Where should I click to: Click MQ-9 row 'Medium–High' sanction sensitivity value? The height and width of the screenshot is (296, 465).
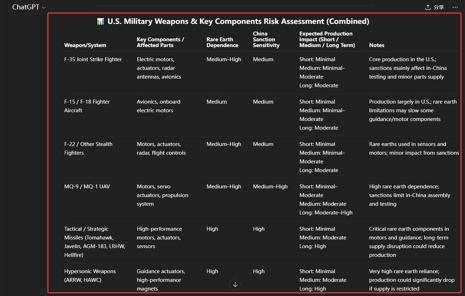(270, 186)
